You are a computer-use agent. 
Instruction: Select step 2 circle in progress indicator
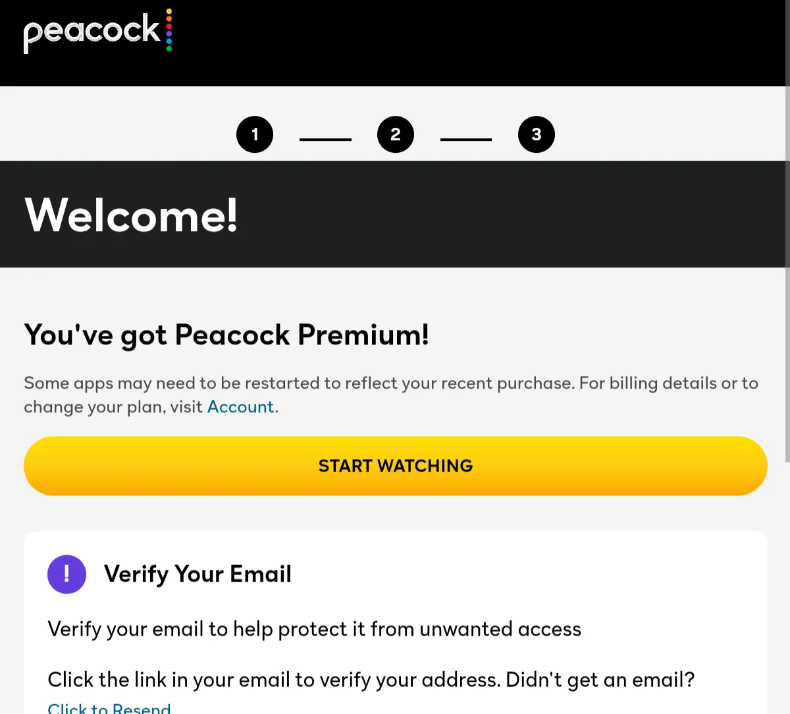point(396,134)
